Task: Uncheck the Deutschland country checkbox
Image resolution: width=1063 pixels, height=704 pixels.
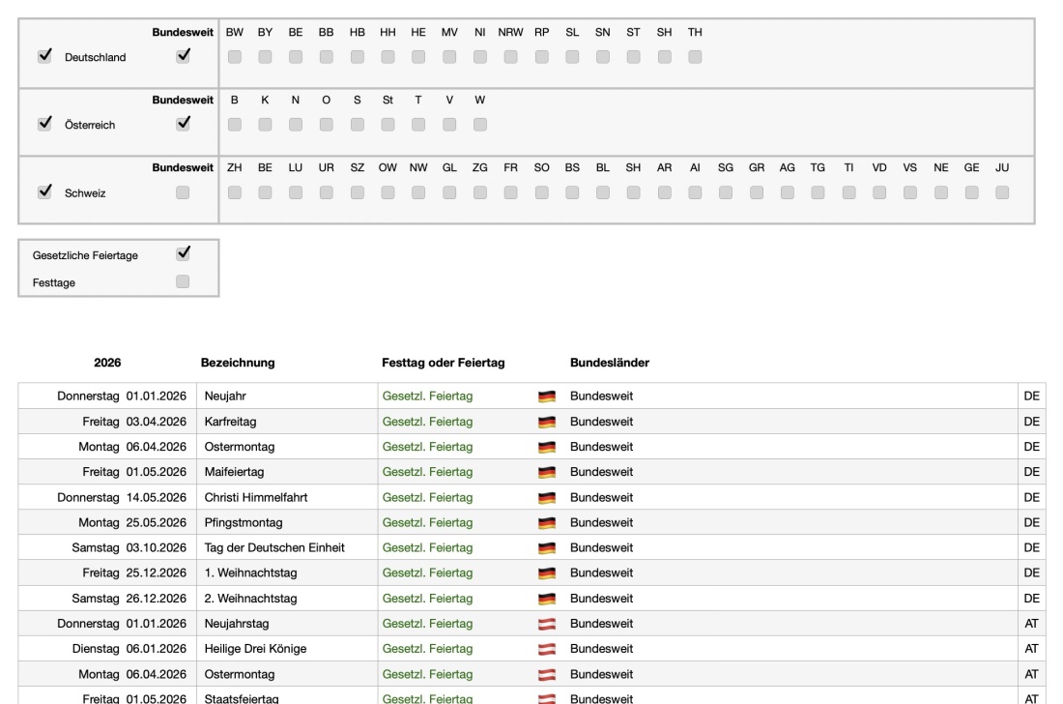Action: click(x=43, y=56)
